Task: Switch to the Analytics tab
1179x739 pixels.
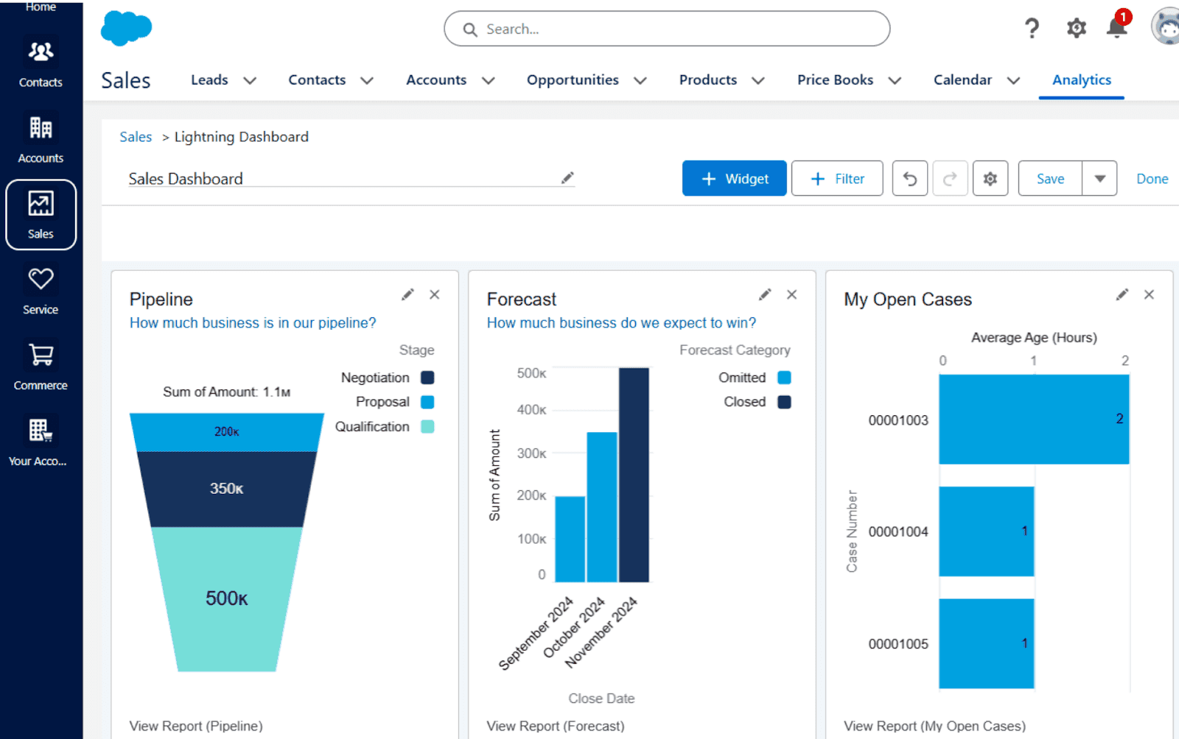Action: click(x=1081, y=80)
